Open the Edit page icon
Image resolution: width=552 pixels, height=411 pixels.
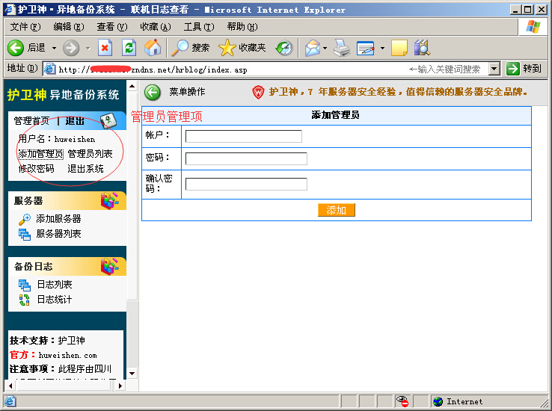366,48
